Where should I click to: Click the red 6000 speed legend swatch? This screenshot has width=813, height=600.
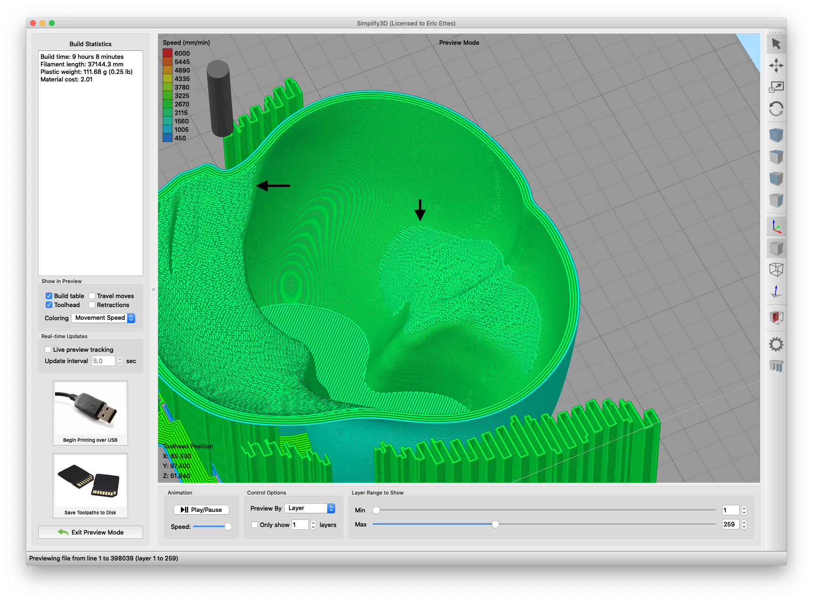pyautogui.click(x=168, y=53)
